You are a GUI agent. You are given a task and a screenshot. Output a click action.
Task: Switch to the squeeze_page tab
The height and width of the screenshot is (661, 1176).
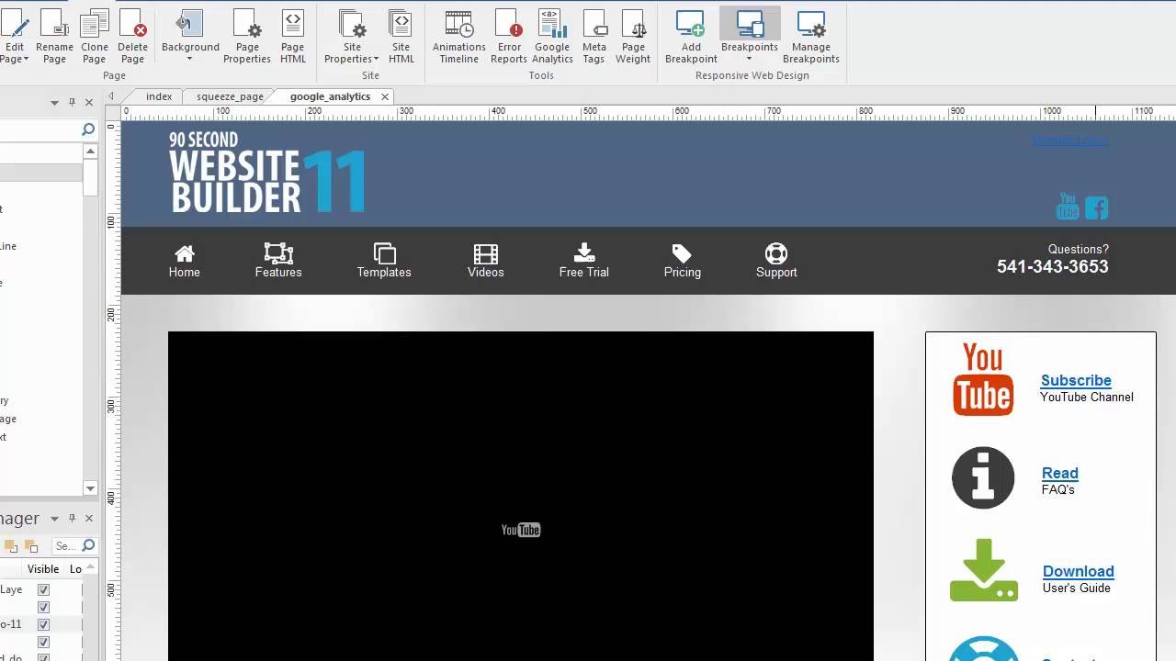(x=230, y=96)
